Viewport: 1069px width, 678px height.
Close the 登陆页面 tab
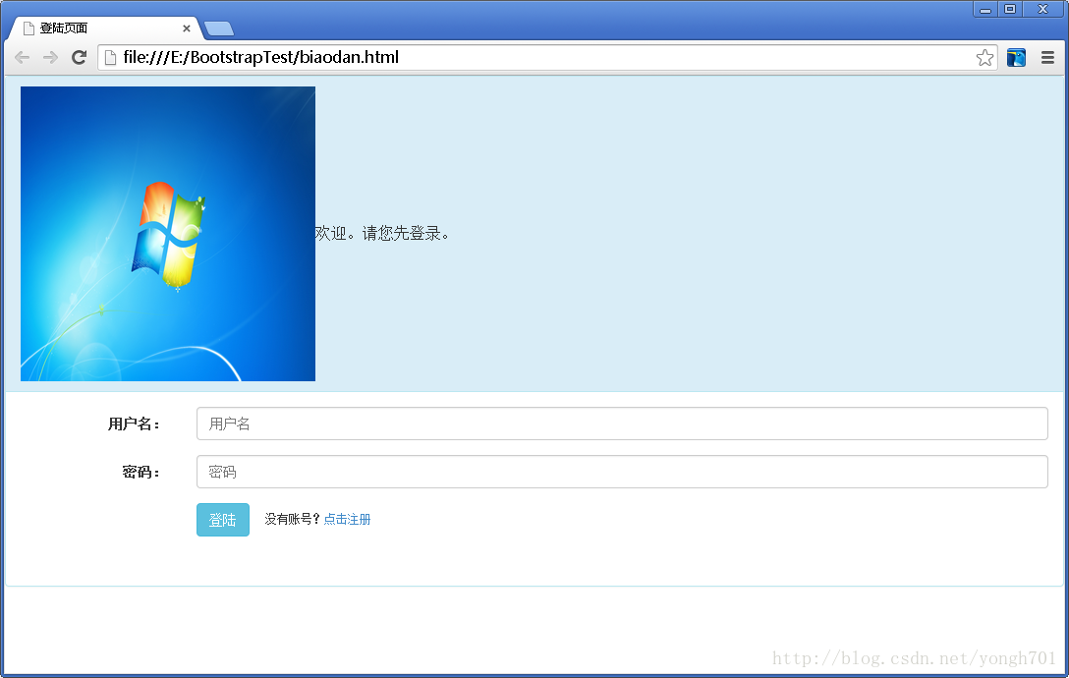point(186,28)
